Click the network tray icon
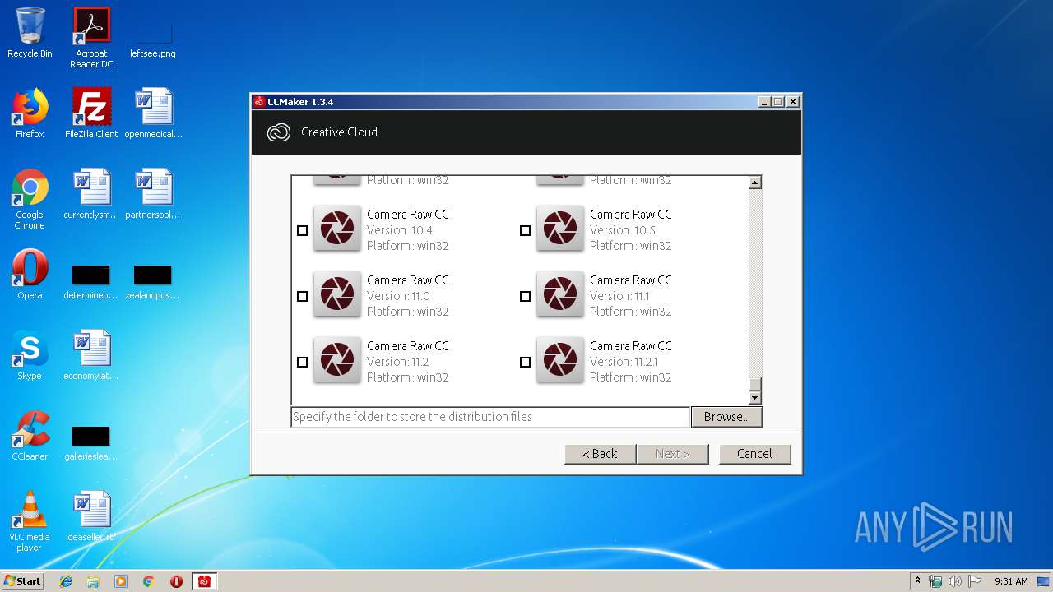 point(935,581)
